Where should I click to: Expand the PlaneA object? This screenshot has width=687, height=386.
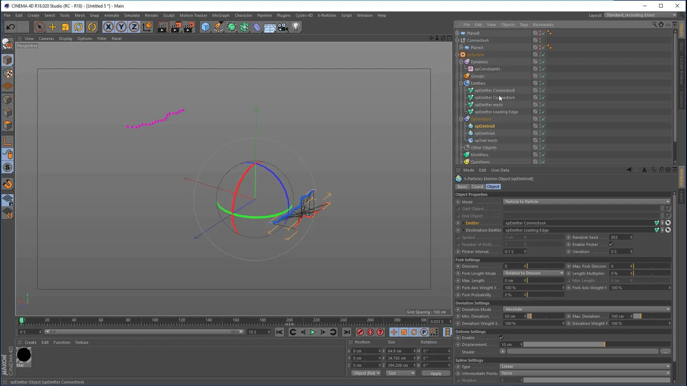(461, 48)
